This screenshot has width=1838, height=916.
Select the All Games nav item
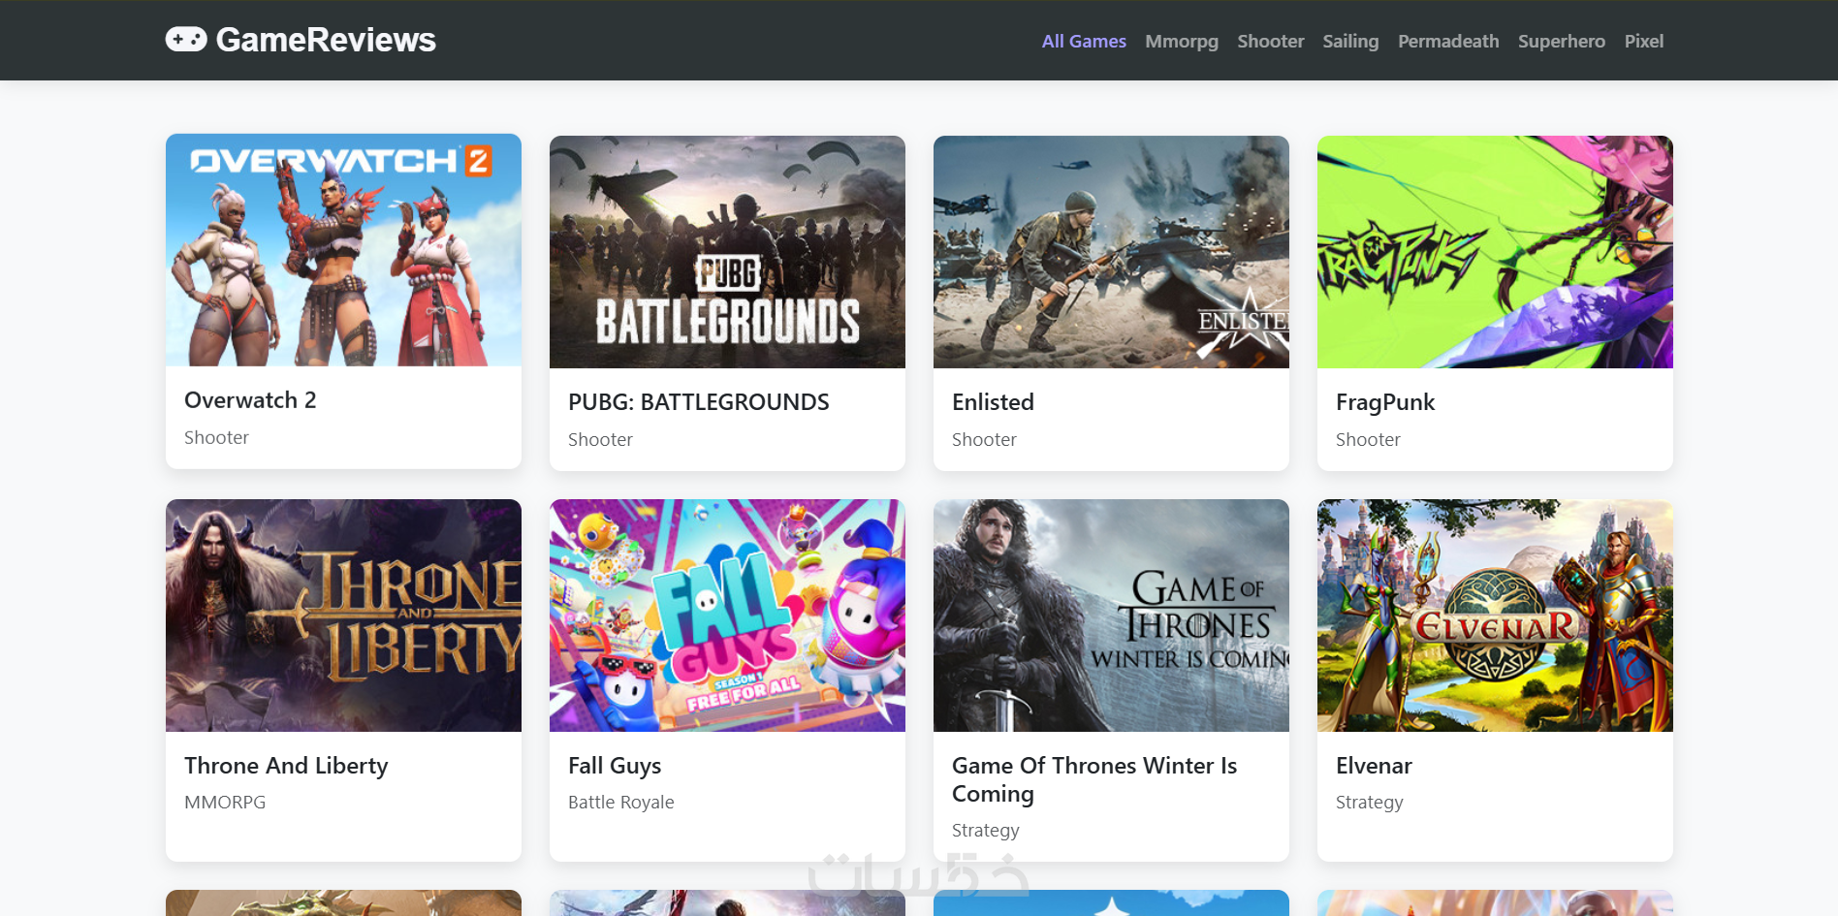click(x=1084, y=41)
